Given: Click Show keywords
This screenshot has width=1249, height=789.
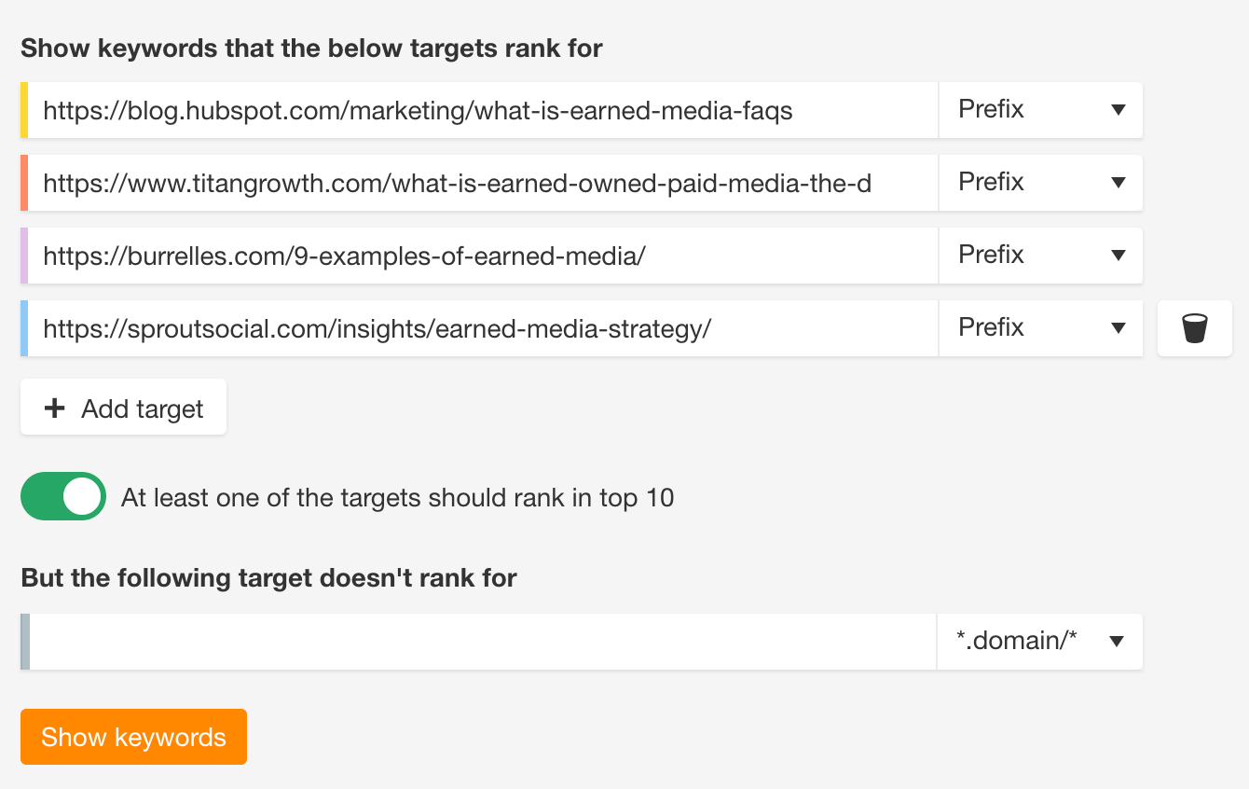Looking at the screenshot, I should pos(133,736).
